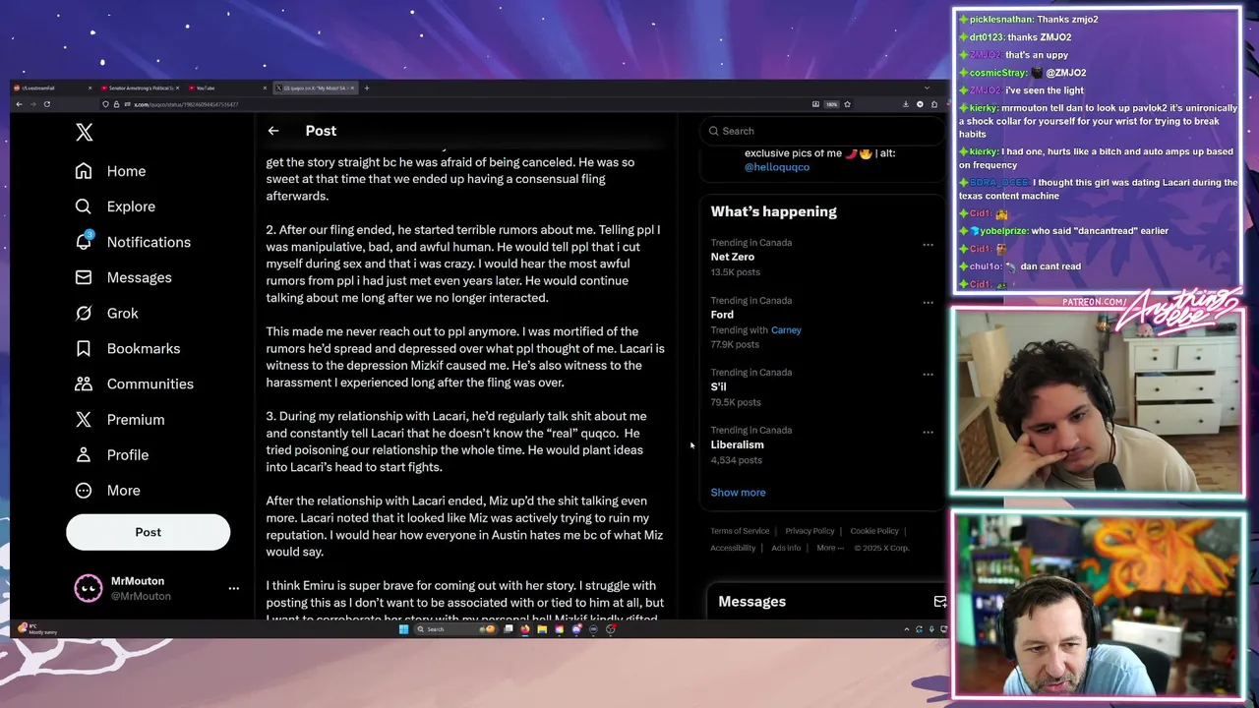The width and height of the screenshot is (1259, 708).
Task: Switch to the Senator Armstrong's Political tab
Action: 140,88
